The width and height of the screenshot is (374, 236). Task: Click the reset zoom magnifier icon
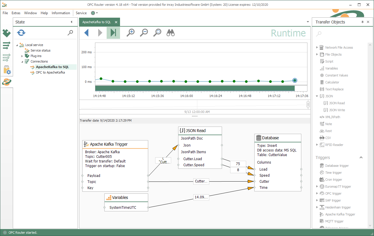[x=157, y=33]
